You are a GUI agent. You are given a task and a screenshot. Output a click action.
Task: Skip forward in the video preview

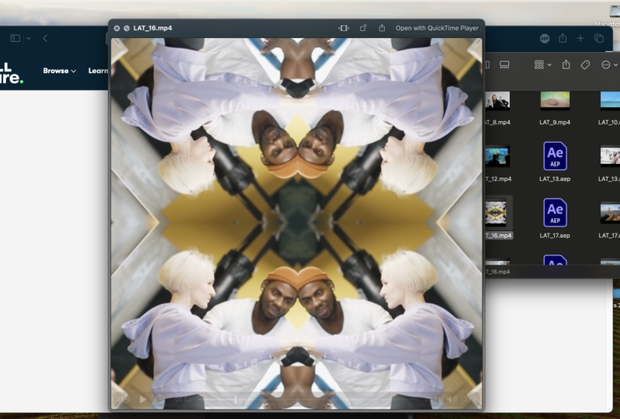[160, 400]
